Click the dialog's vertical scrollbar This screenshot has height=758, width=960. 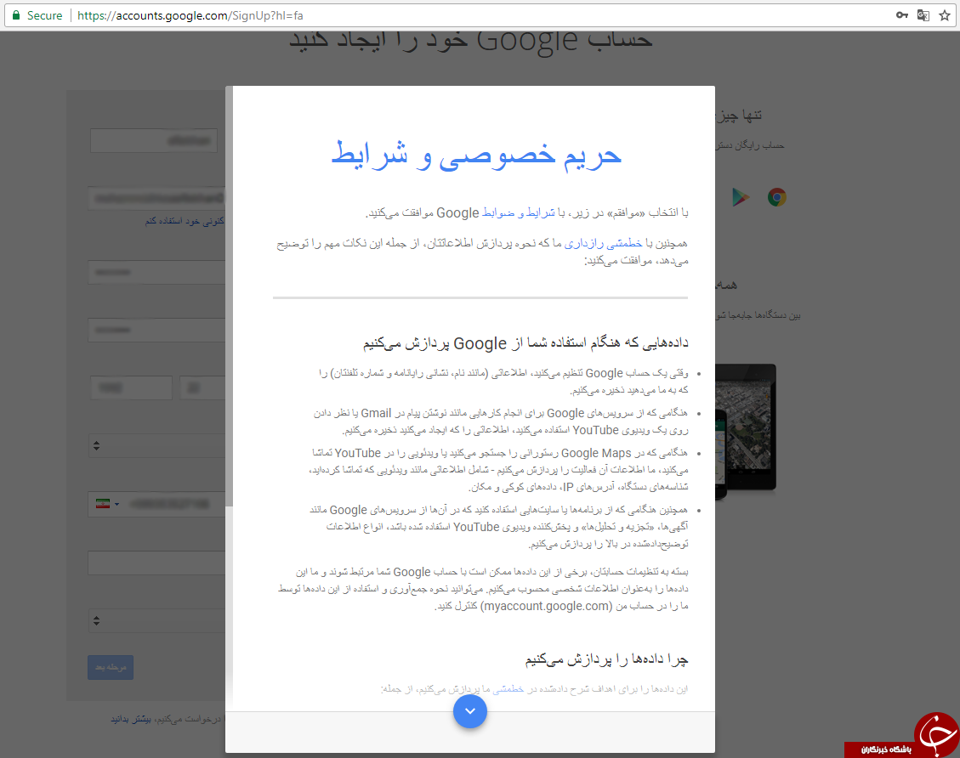coord(229,297)
